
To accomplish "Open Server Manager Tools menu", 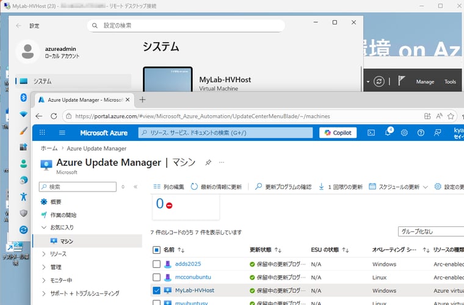I will 450,82.
